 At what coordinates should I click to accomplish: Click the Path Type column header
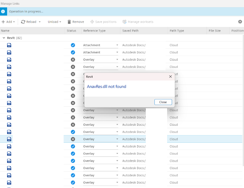tap(187, 31)
